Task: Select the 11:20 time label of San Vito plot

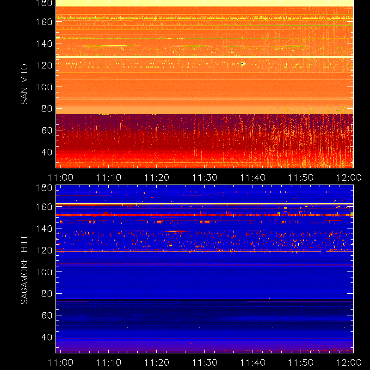Action: pos(157,178)
